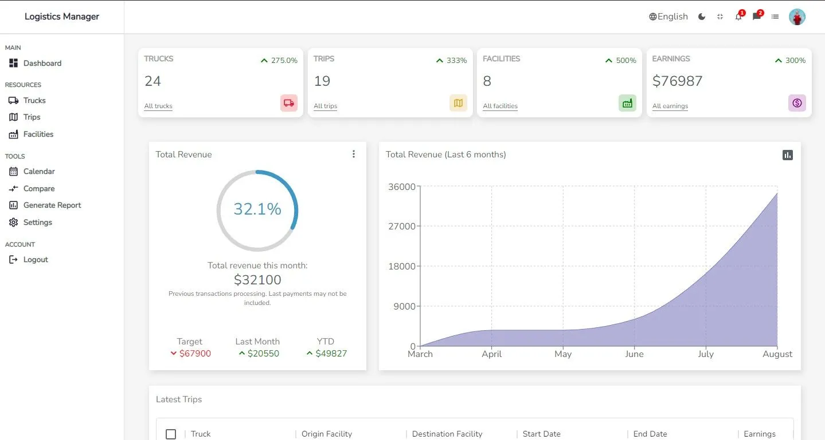Click the globe language icon

(652, 17)
